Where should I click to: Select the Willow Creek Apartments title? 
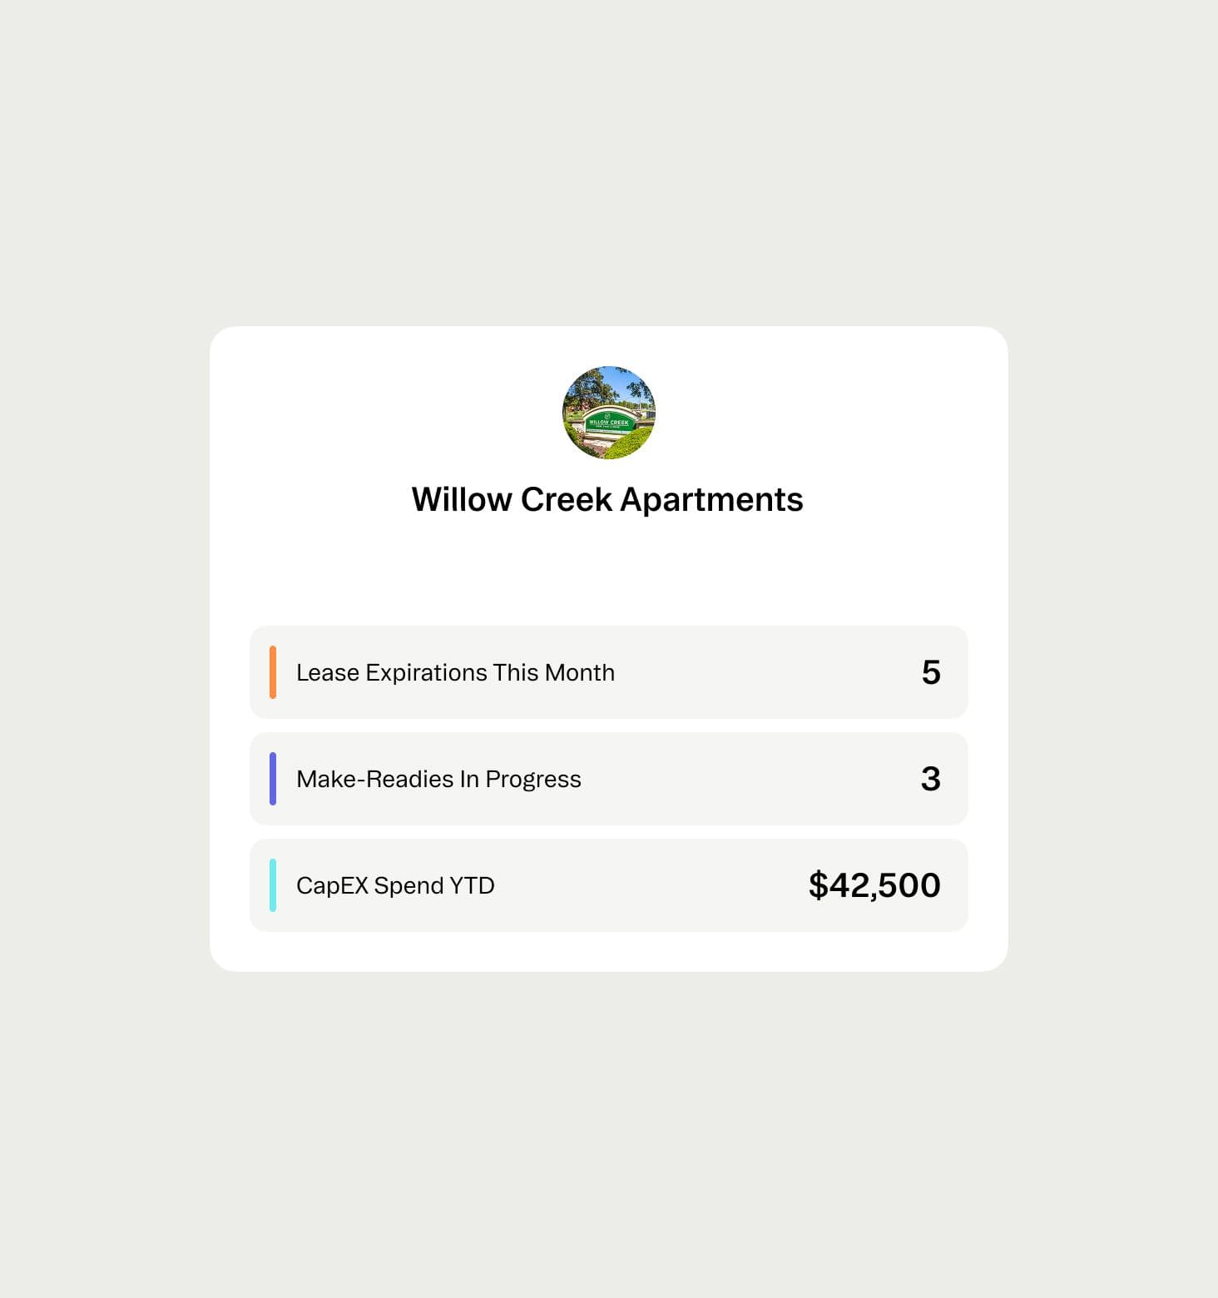click(x=608, y=498)
